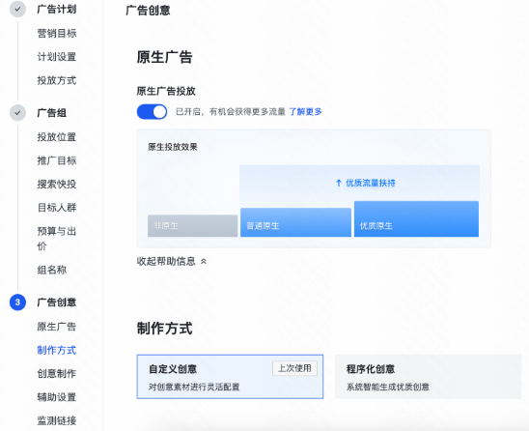Image resolution: width=529 pixels, height=431 pixels.
Task: Open 投放方式 in the sidebar
Action: click(57, 80)
